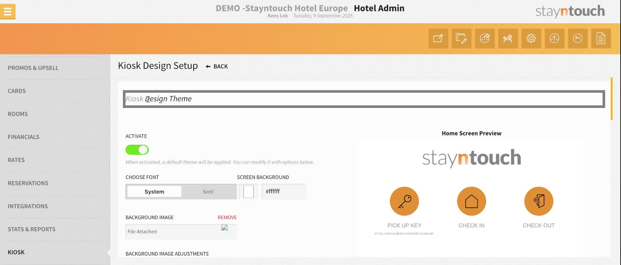The height and width of the screenshot is (265, 621).
Task: Click the Check Out door icon
Action: (539, 201)
